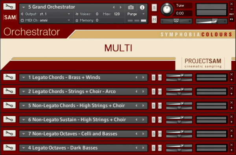This screenshot has width=236, height=155.
Task: Go to previous instrument for 5 Grand Orchestrator
Action: click(x=114, y=7)
